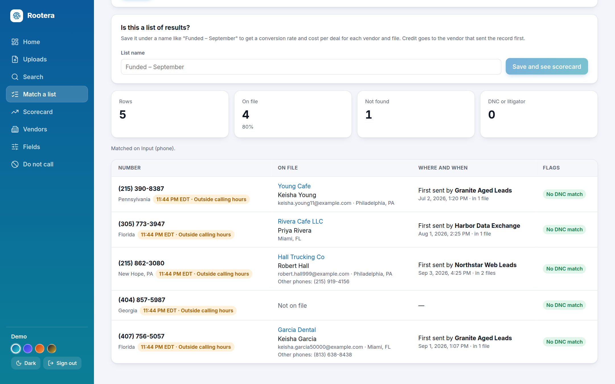Click the Match a list checklist icon
Screen dimensions: 615x384
point(15,94)
